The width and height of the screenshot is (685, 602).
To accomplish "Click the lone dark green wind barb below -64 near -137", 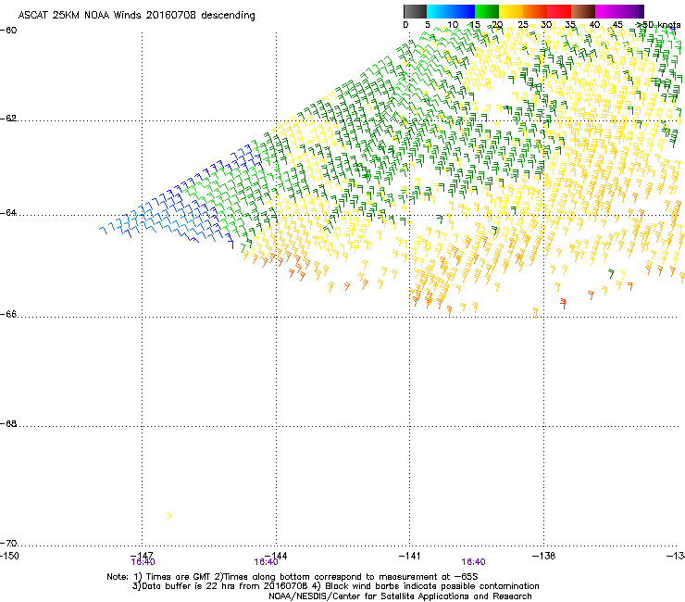I will pyautogui.click(x=611, y=274).
